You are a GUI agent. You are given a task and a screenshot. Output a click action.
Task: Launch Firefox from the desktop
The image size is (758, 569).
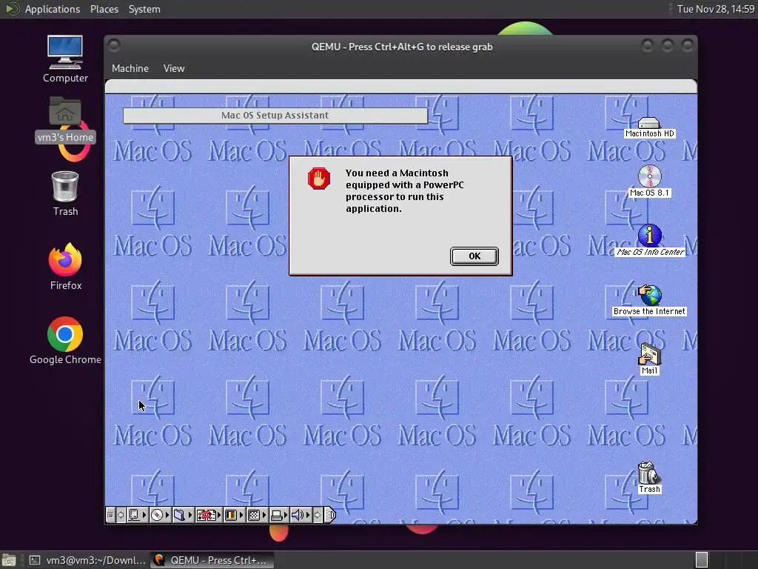coord(65,267)
